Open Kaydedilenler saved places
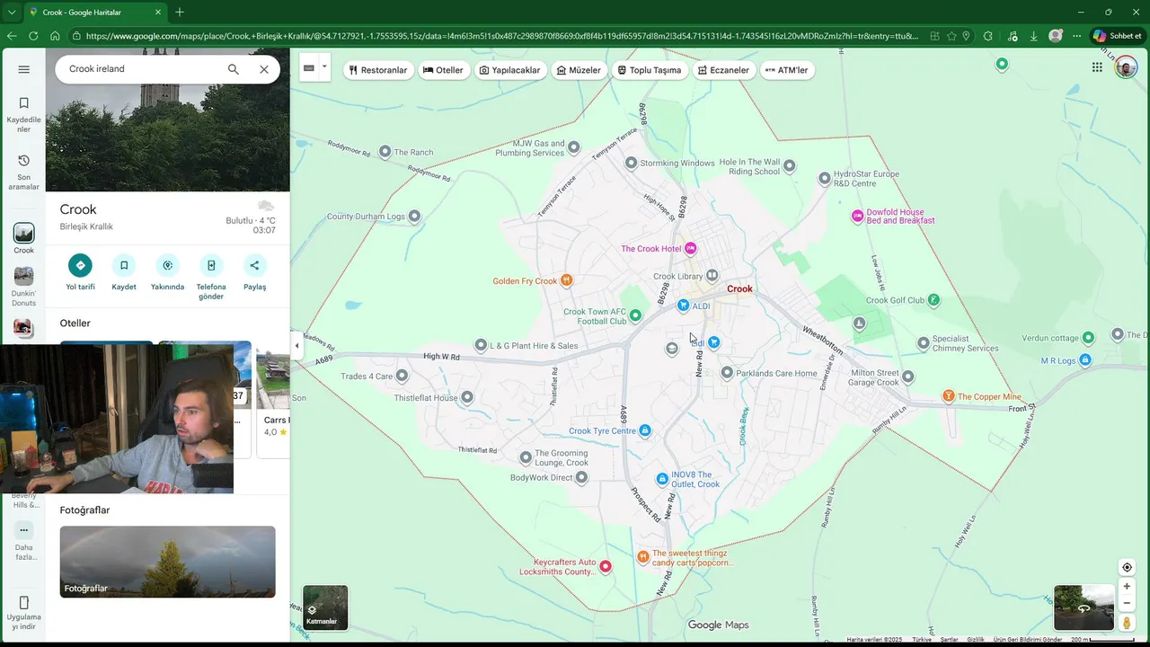 click(x=24, y=114)
